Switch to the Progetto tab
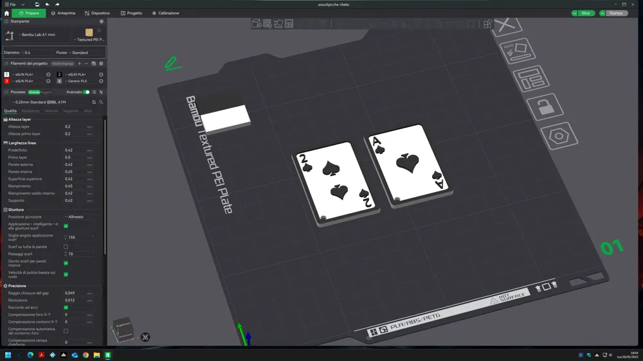The height and width of the screenshot is (361, 643). [x=131, y=13]
